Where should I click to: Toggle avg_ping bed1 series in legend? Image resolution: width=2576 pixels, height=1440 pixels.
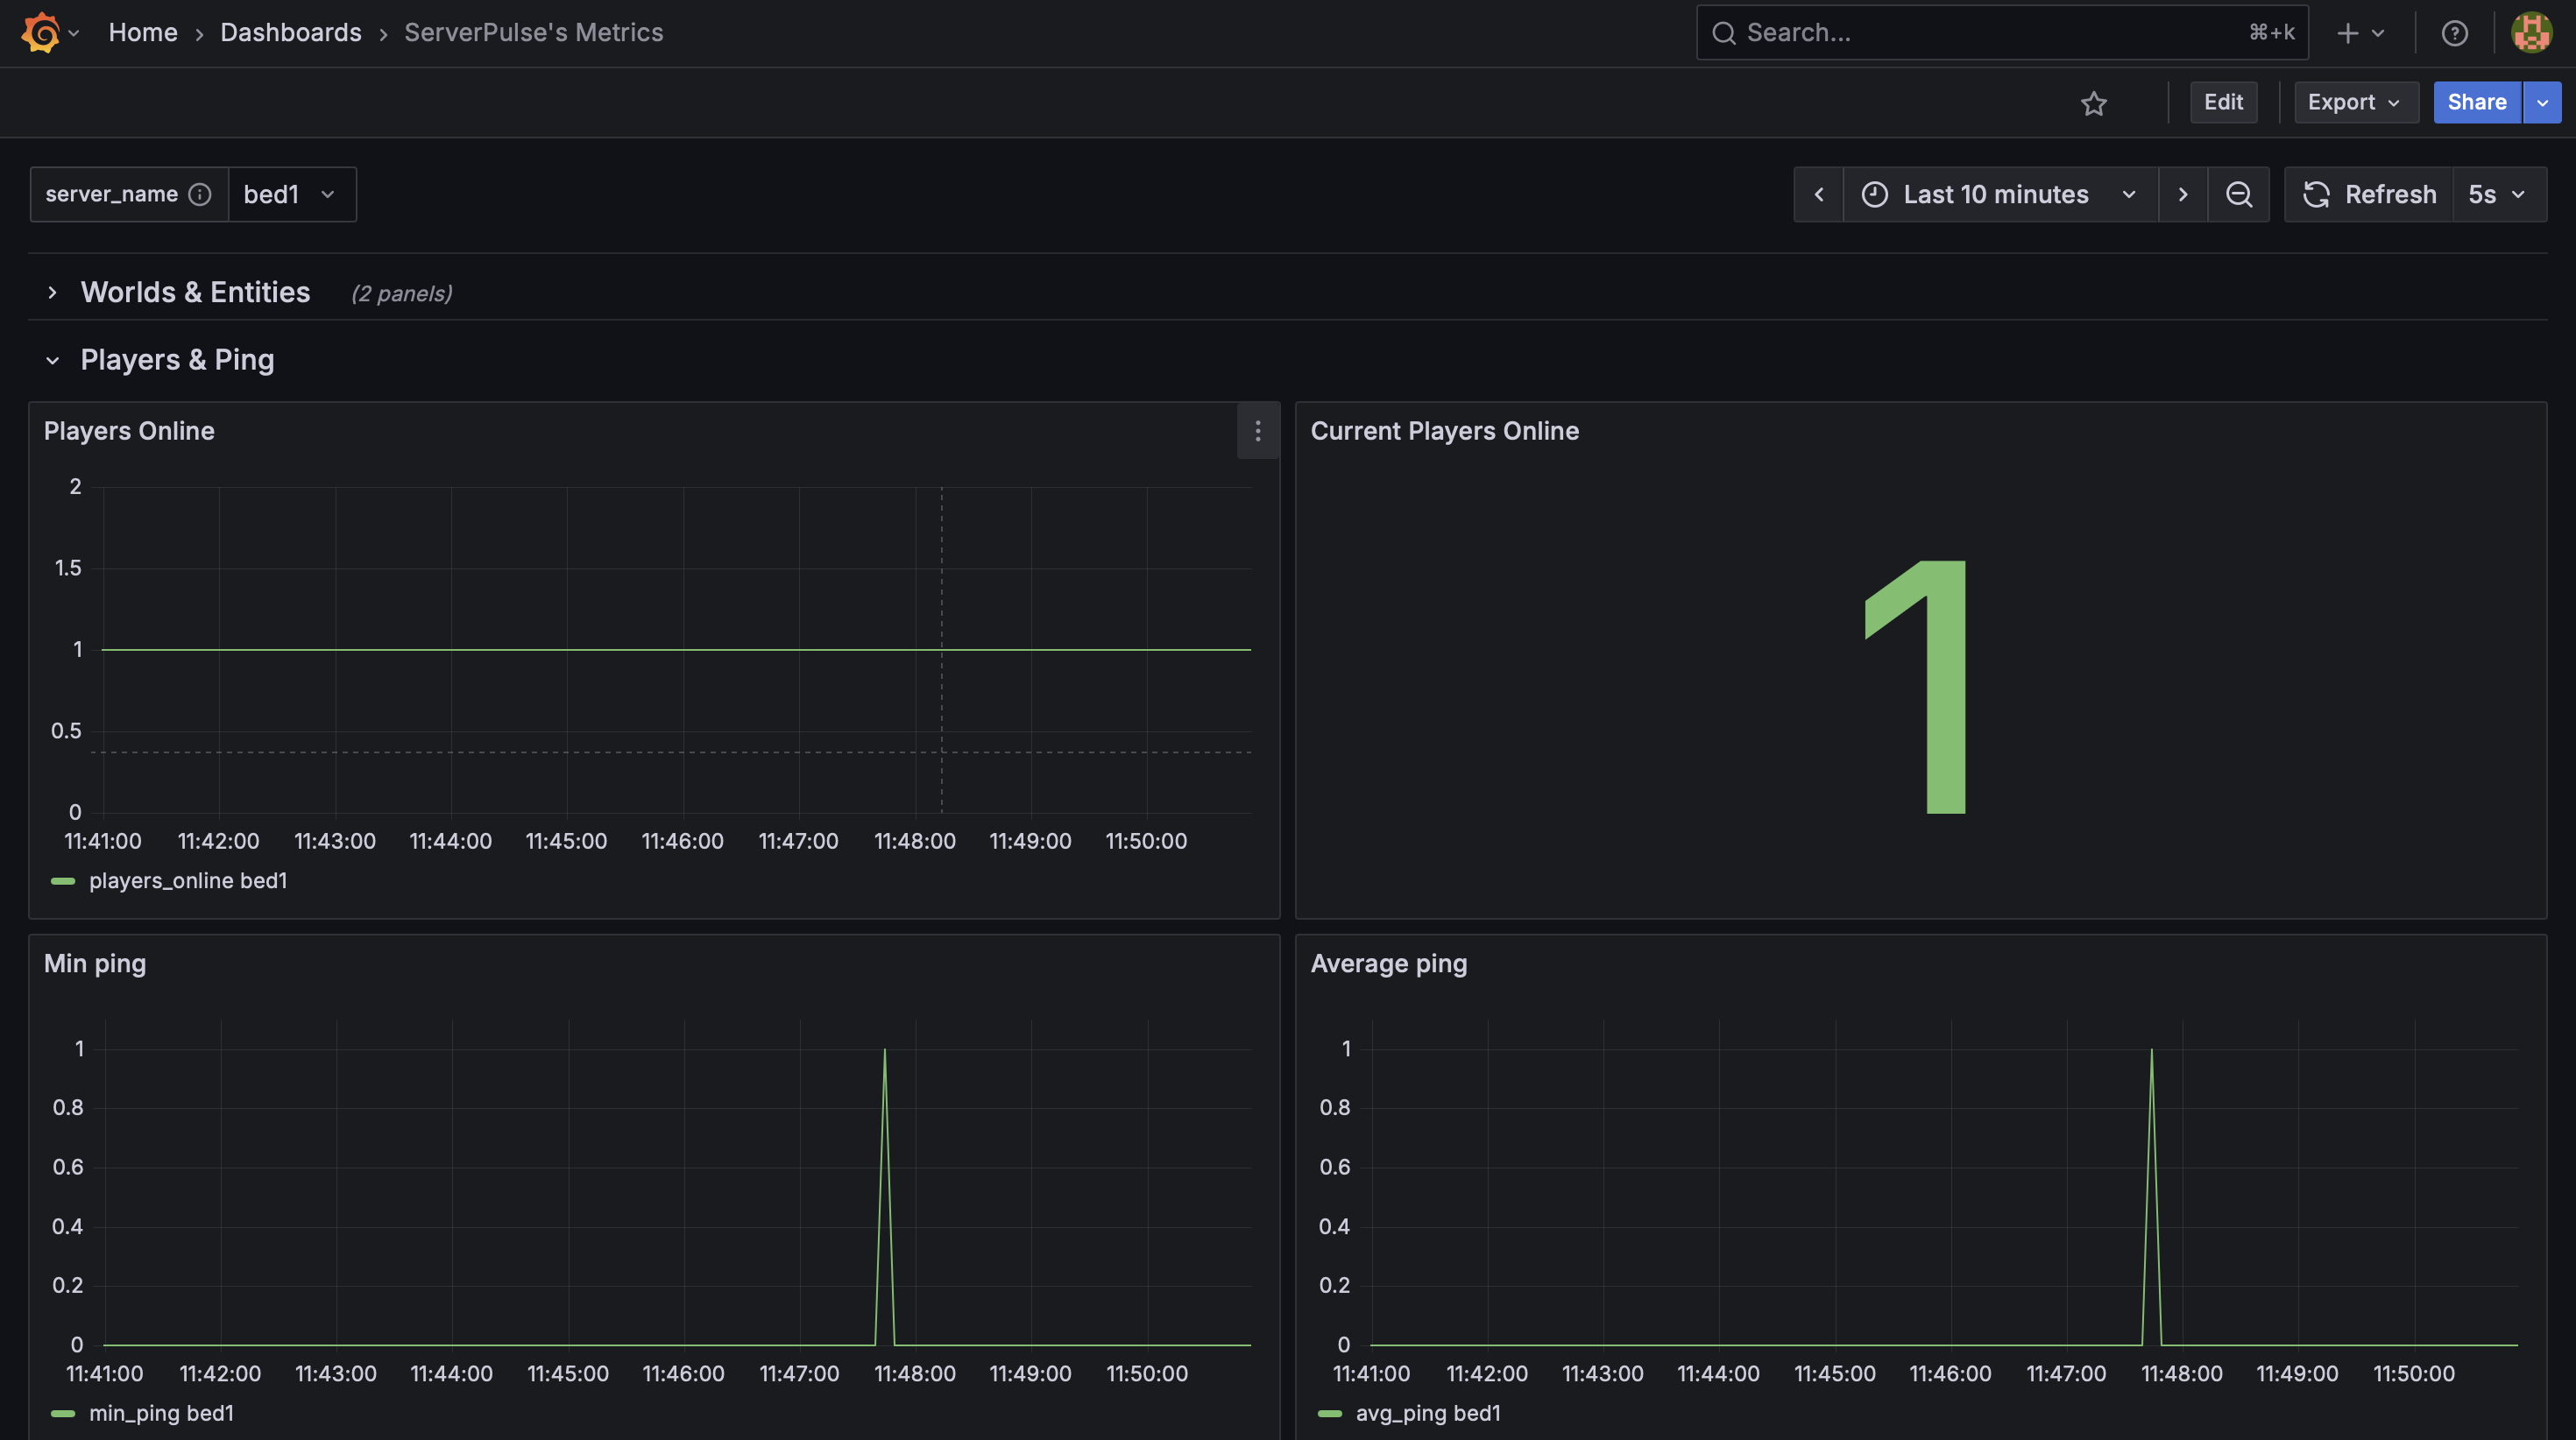1427,1413
